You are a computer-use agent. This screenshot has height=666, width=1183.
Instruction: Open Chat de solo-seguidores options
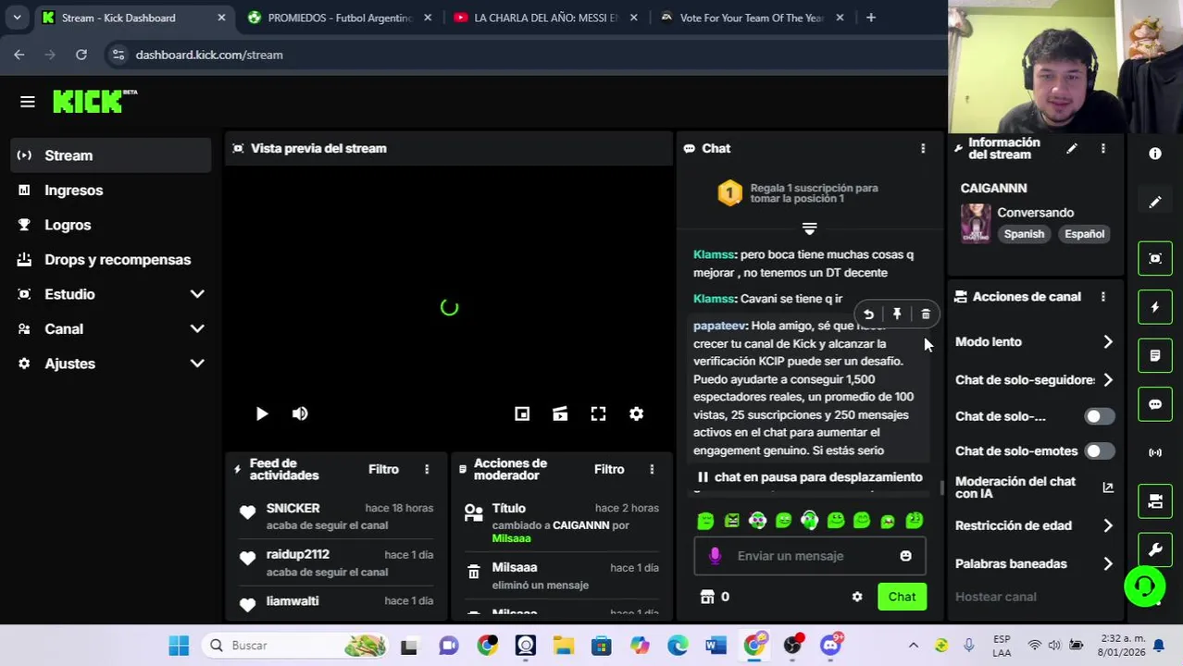(1035, 380)
